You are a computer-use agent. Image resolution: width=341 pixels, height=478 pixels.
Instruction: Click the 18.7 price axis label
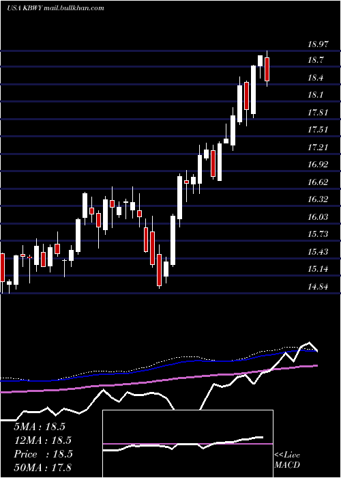click(x=316, y=60)
